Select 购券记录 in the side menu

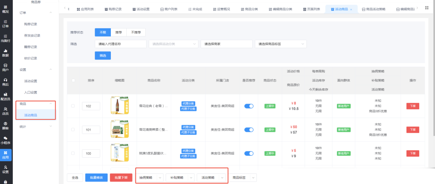click(30, 24)
